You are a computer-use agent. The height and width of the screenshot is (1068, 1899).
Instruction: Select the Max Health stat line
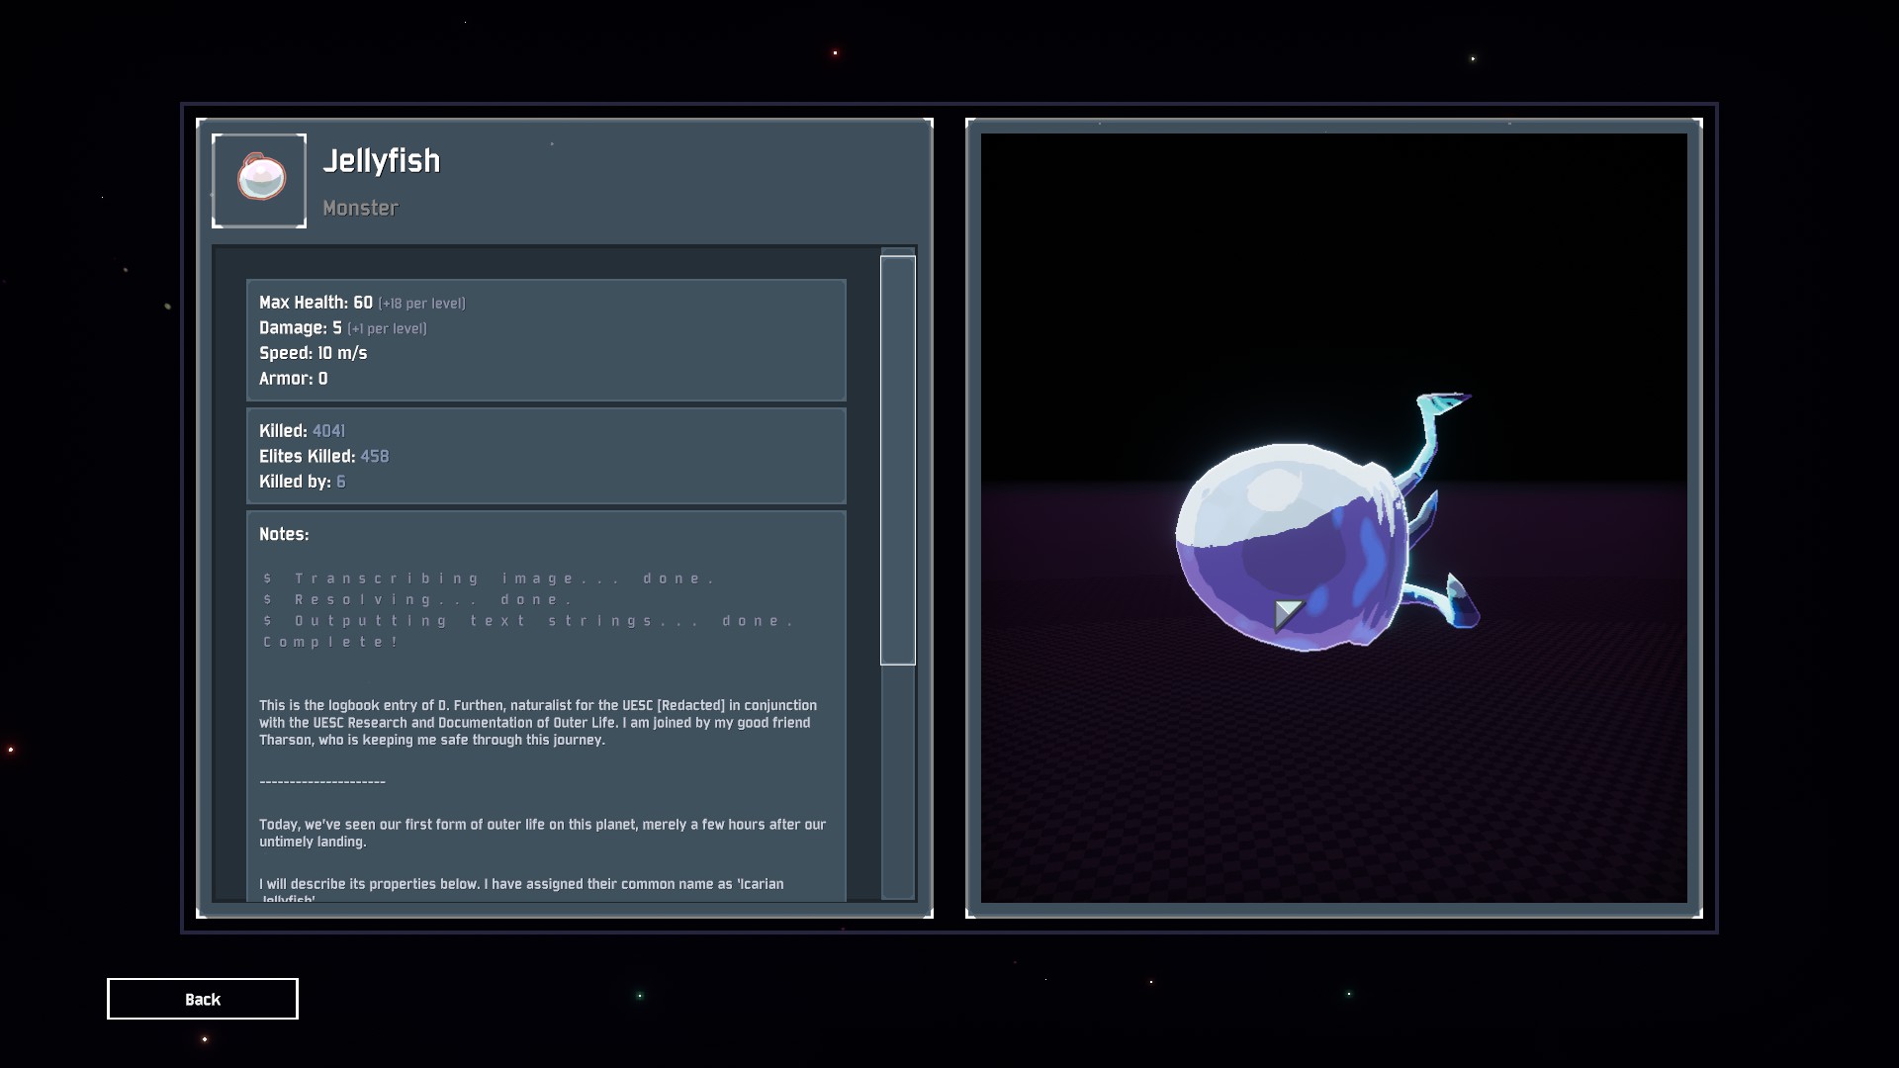362,303
